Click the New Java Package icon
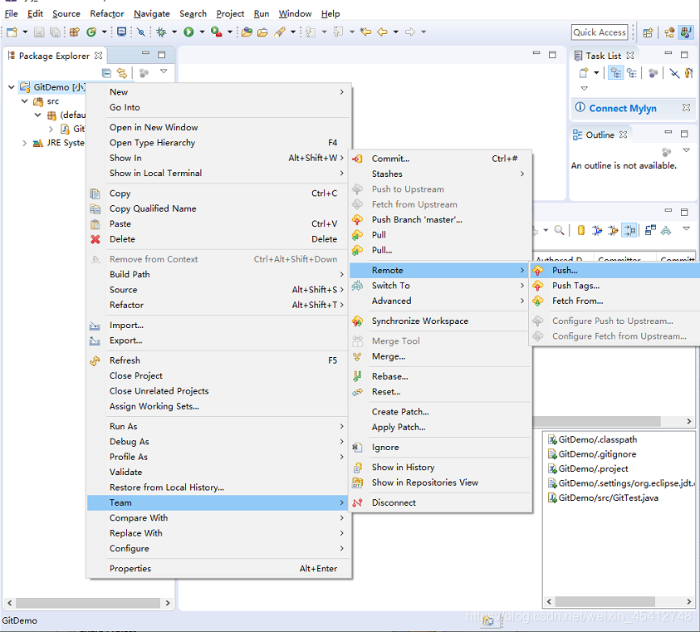The height and width of the screenshot is (632, 700). (x=75, y=32)
